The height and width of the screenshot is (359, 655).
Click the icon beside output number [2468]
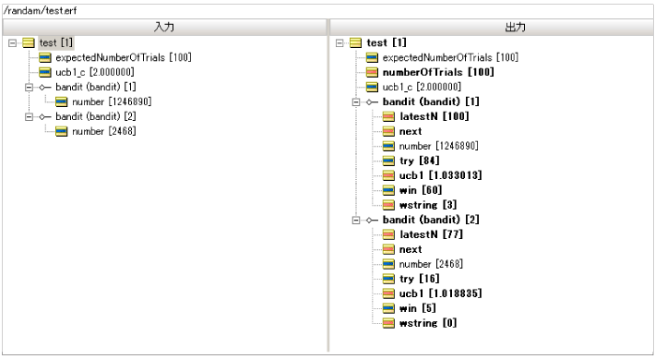tap(388, 264)
